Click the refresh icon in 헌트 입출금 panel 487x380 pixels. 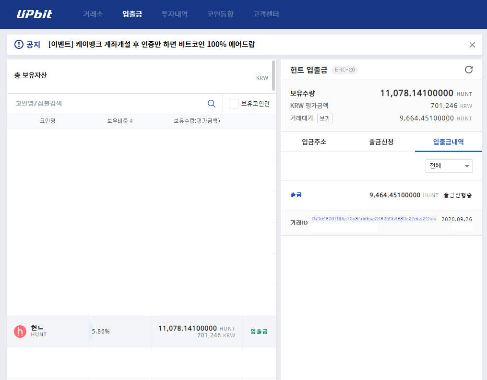469,70
